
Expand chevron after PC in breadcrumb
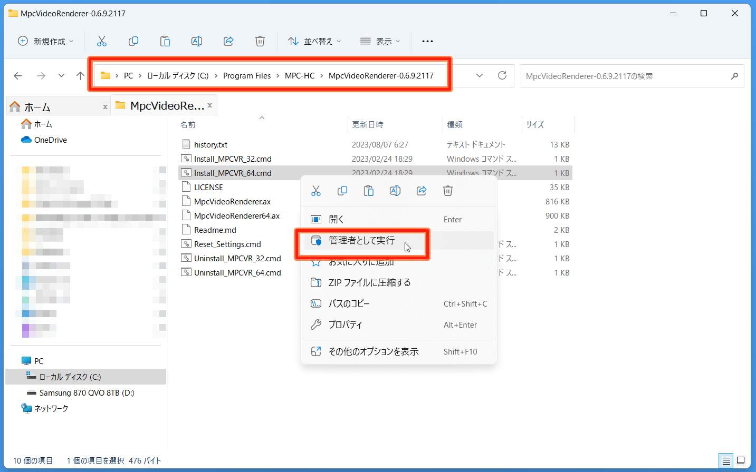(x=140, y=76)
